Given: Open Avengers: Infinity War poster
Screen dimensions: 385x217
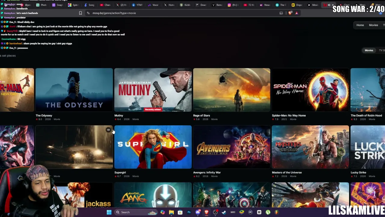Looking at the screenshot, I should (232, 147).
